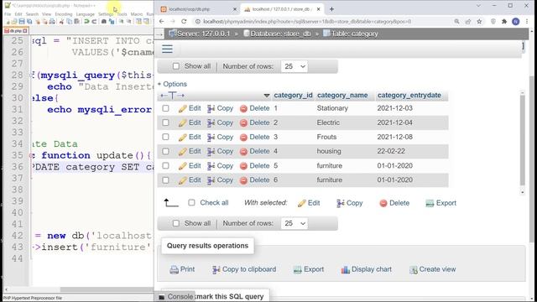
Task: Expand the Options section
Action: 172,84
